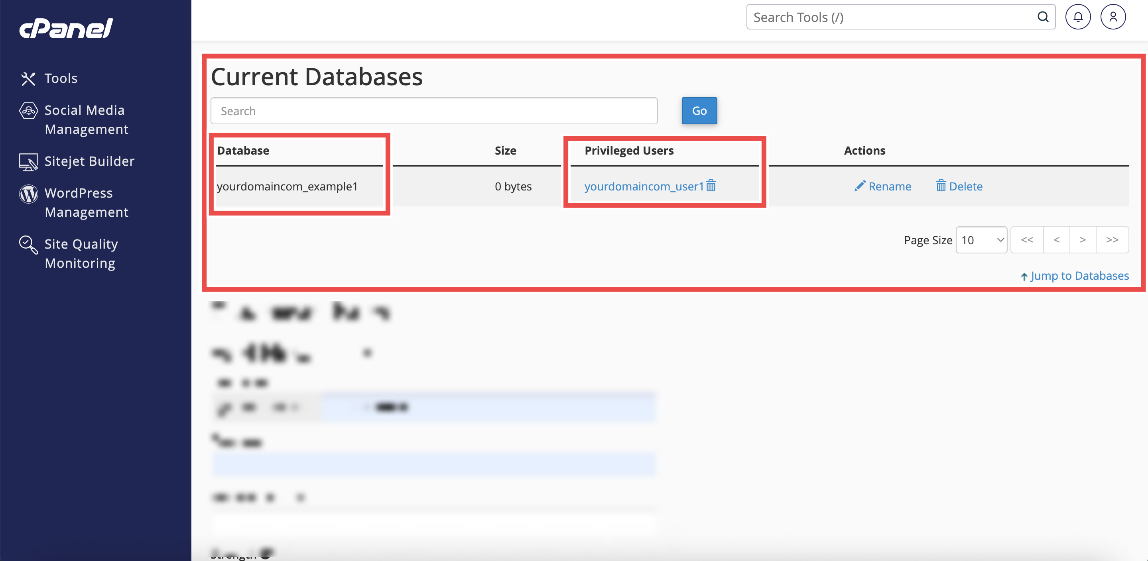Viewport: 1148px width, 561px height.
Task: Go to previous page with <
Action: tap(1056, 240)
